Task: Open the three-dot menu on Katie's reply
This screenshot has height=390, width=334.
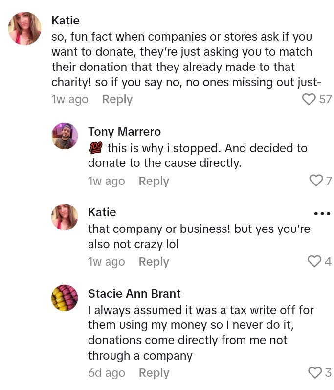Action: (322, 213)
